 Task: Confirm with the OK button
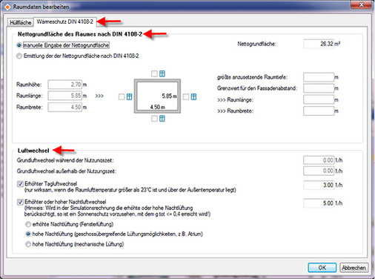click(322, 268)
